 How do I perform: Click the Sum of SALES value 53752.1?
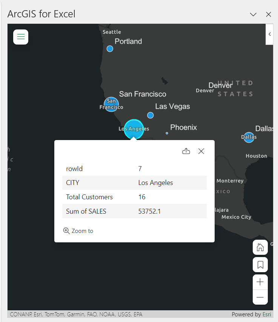(149, 211)
